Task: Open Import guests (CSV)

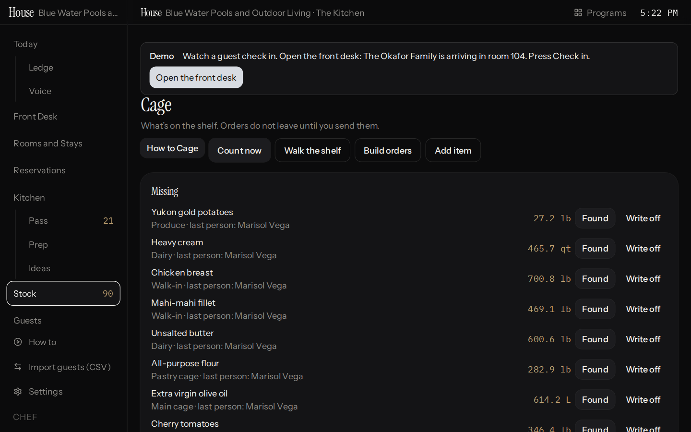Action: click(x=70, y=367)
